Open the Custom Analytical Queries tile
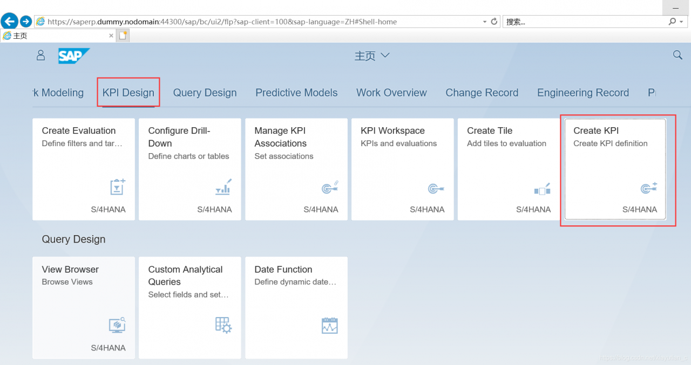 [x=190, y=308]
